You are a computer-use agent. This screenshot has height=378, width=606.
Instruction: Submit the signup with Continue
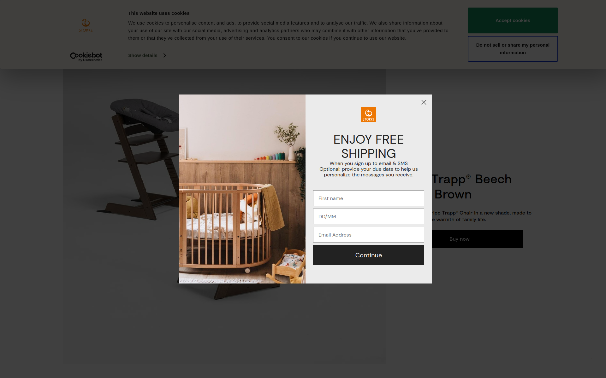(x=369, y=255)
